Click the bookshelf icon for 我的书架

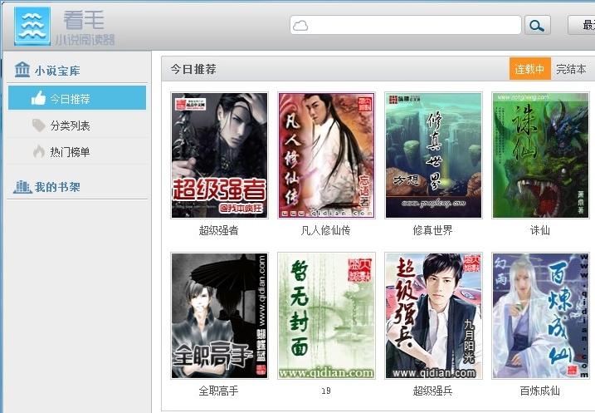[x=22, y=187]
